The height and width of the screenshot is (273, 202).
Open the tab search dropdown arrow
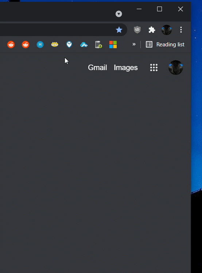point(119,14)
